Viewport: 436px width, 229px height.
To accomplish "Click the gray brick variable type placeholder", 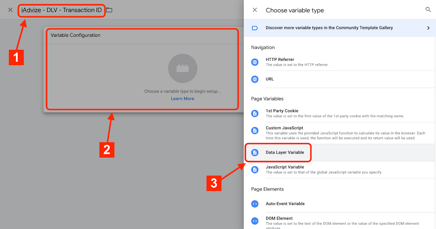I will (183, 68).
